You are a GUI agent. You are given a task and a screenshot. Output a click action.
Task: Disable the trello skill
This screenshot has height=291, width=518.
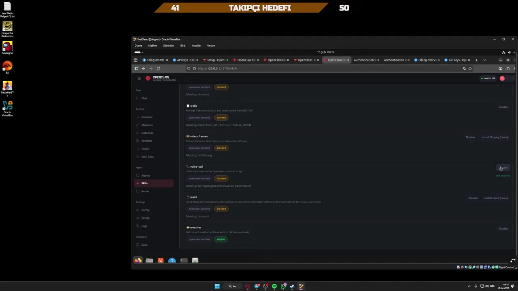[x=503, y=107]
